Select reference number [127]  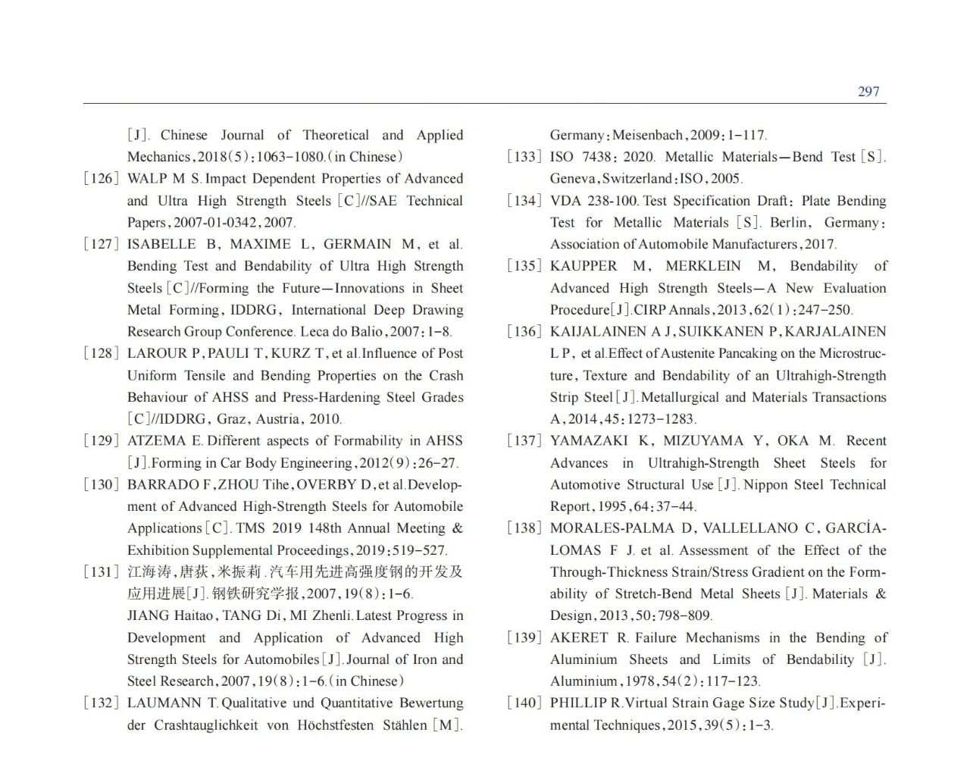coord(102,244)
